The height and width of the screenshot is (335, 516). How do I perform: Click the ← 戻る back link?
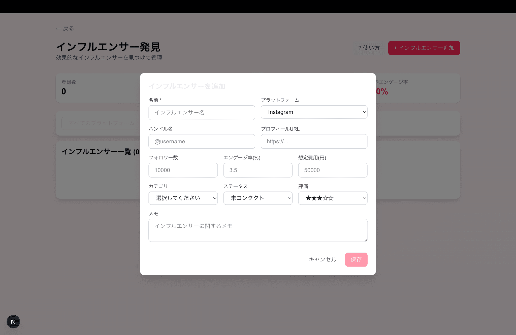click(x=65, y=28)
